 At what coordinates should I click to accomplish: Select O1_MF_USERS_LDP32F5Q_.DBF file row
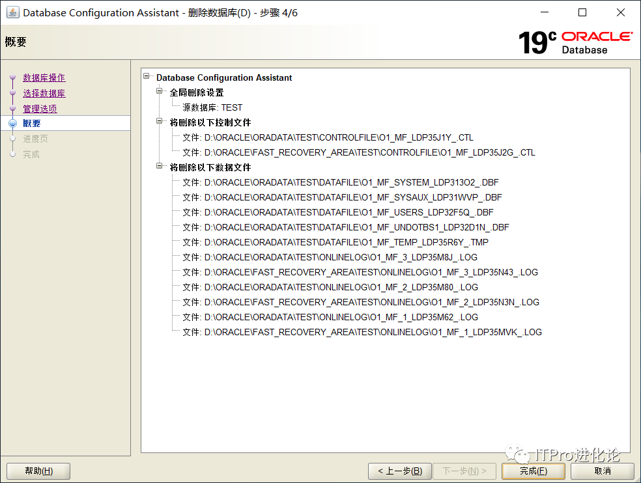(338, 212)
